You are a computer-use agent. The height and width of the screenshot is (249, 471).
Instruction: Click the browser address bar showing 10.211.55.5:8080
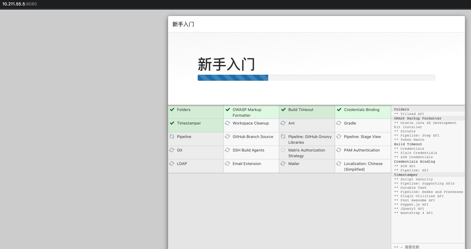click(x=20, y=4)
